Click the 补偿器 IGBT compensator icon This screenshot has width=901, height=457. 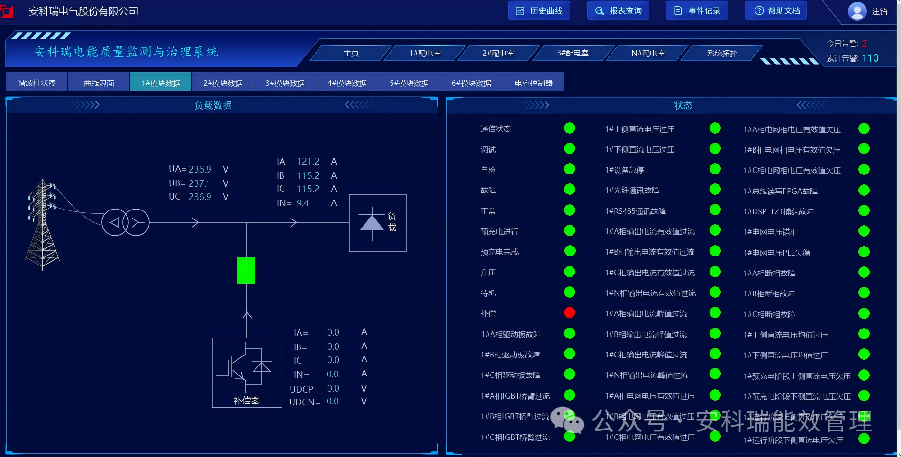click(x=247, y=373)
